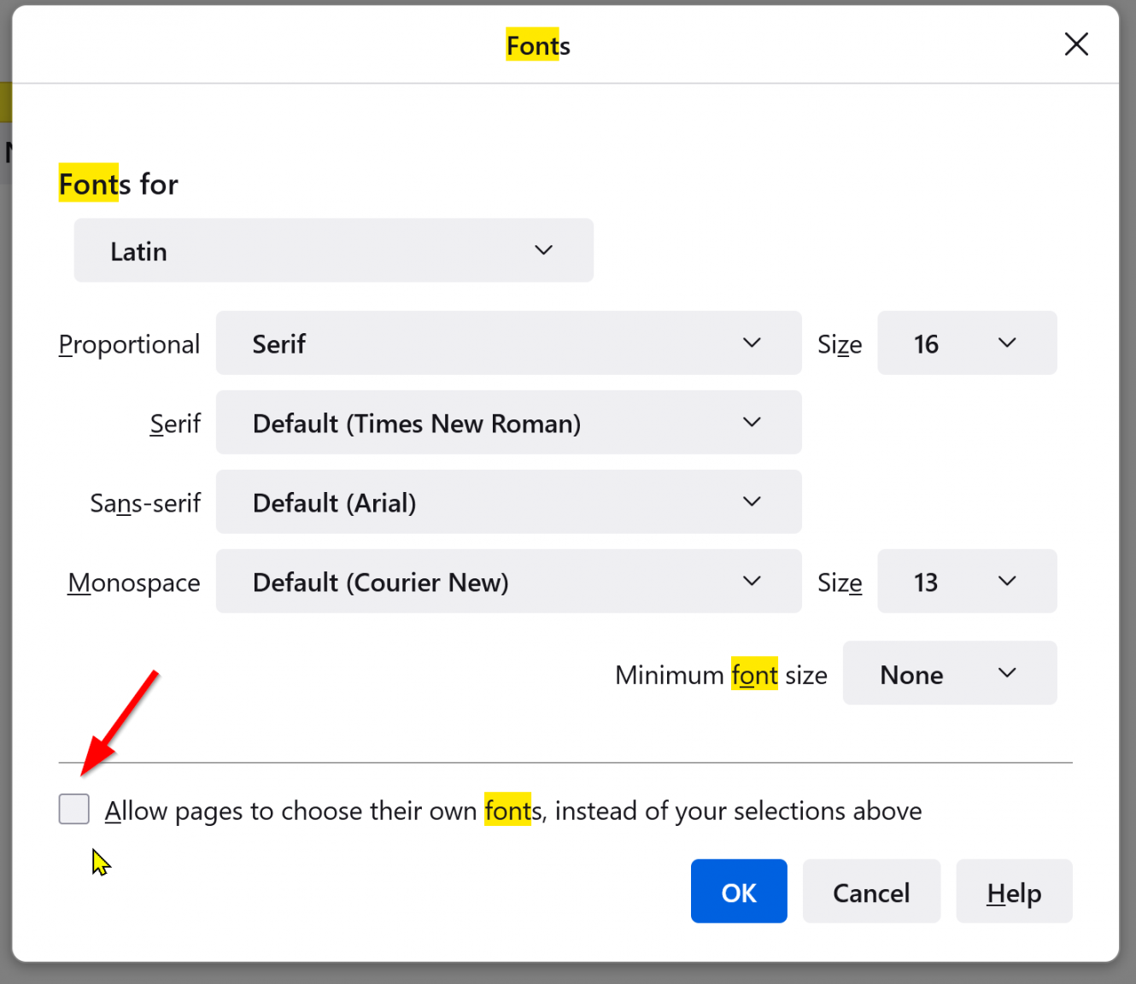Click the Serif label left of Times New Roman
The width and height of the screenshot is (1136, 984).
point(175,424)
